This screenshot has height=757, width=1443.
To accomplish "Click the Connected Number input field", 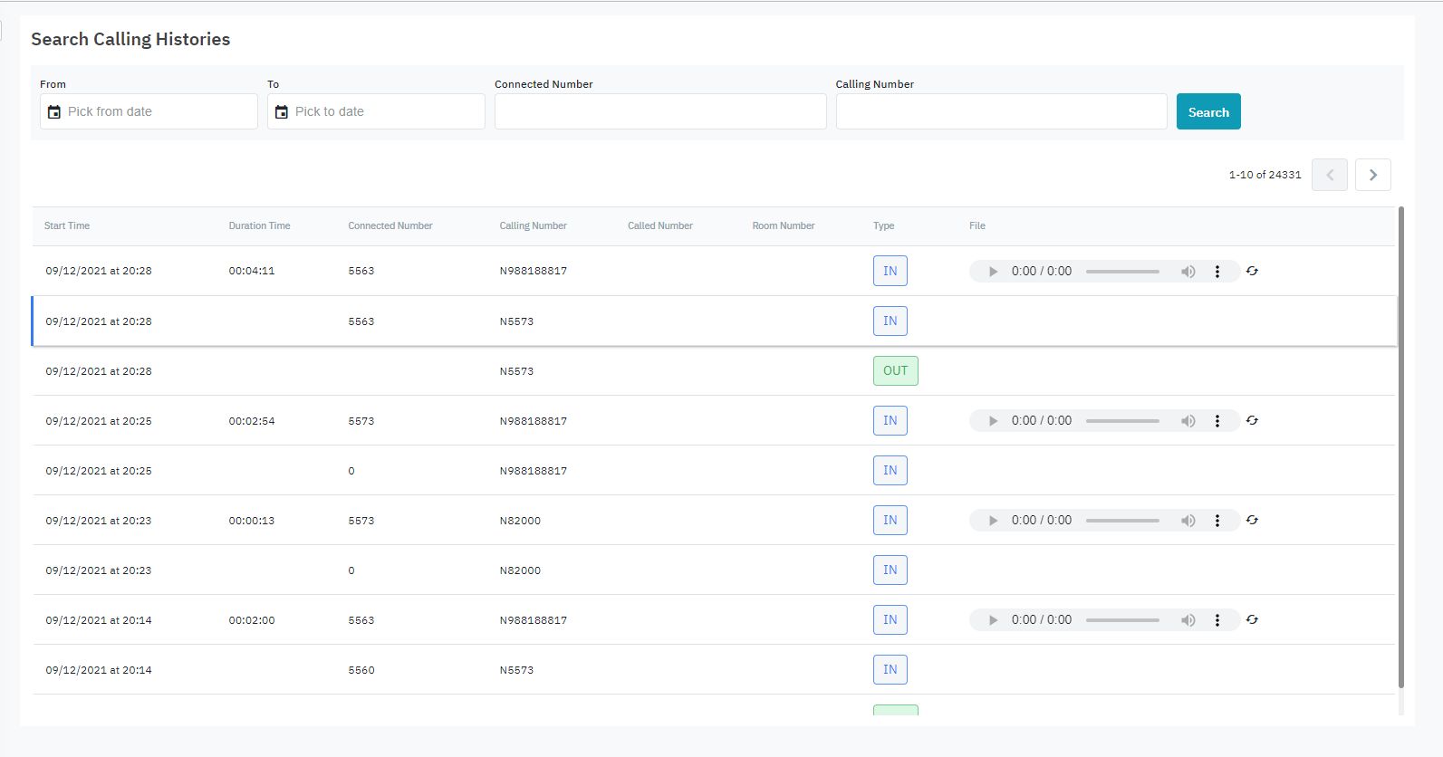I will coord(659,112).
